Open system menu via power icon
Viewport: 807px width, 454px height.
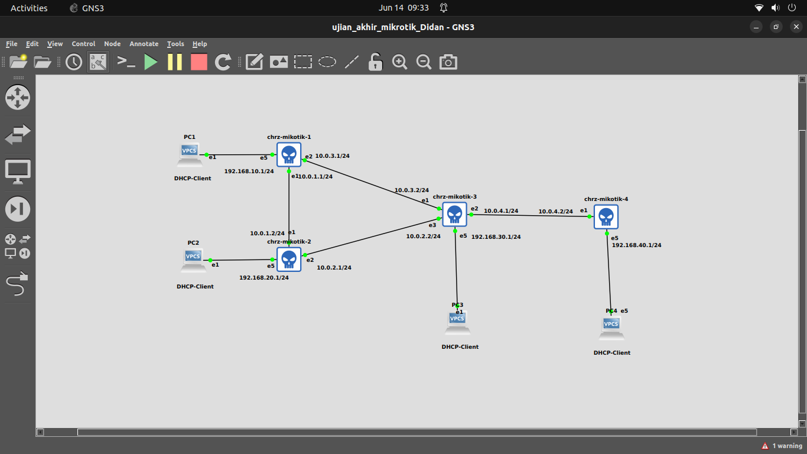click(x=792, y=8)
